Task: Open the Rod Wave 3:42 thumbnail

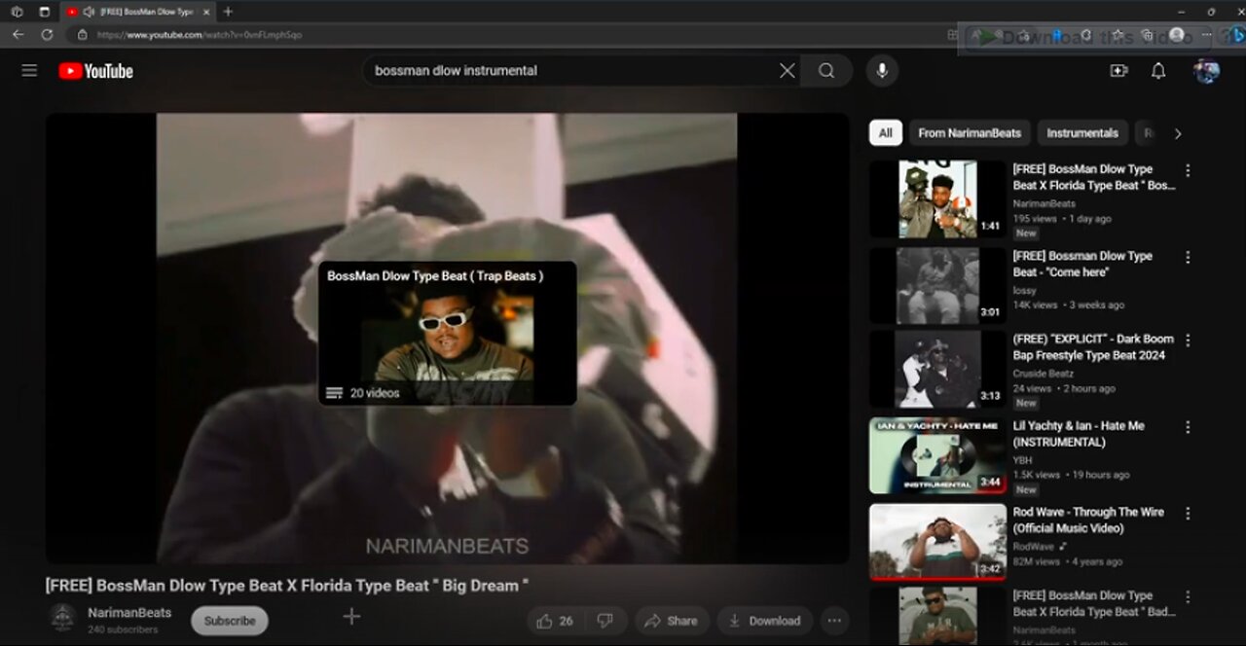Action: click(937, 541)
